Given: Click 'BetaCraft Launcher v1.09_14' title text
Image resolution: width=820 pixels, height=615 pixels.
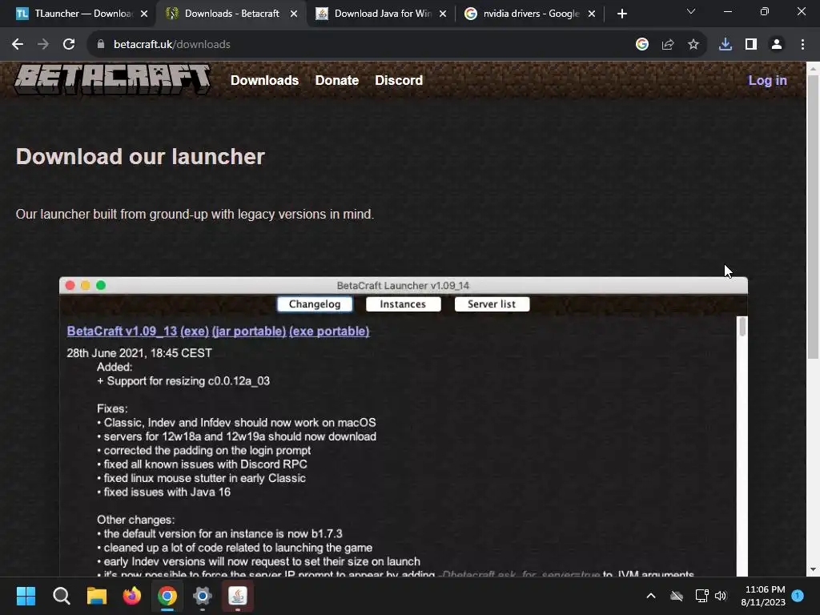Looking at the screenshot, I should 403,286.
